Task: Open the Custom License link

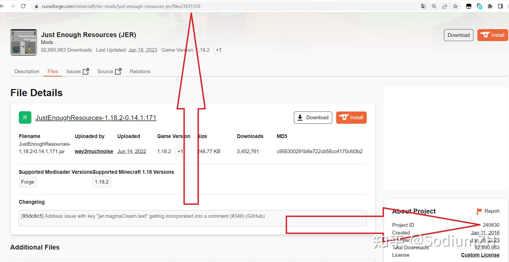Action: coord(480,255)
